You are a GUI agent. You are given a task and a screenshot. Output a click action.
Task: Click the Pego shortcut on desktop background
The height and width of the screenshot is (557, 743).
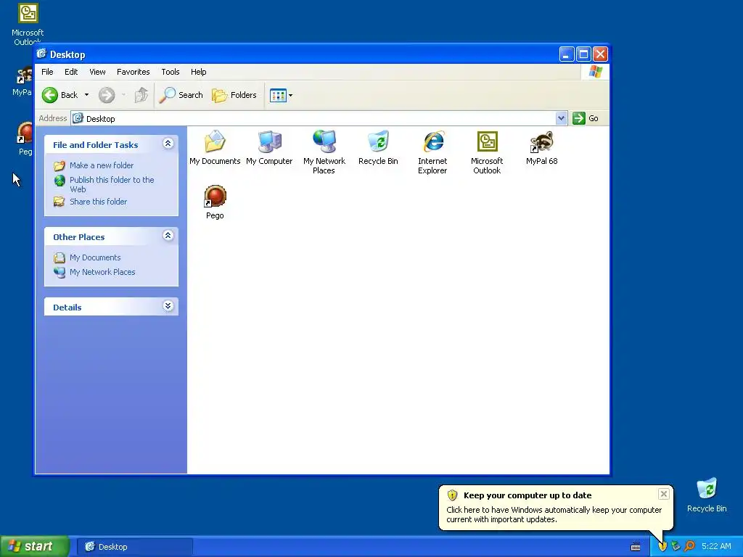25,133
